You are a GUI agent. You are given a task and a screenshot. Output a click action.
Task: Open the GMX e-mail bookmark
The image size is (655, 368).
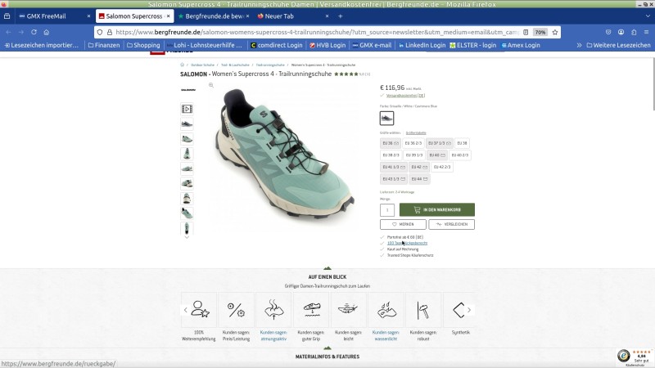click(372, 45)
